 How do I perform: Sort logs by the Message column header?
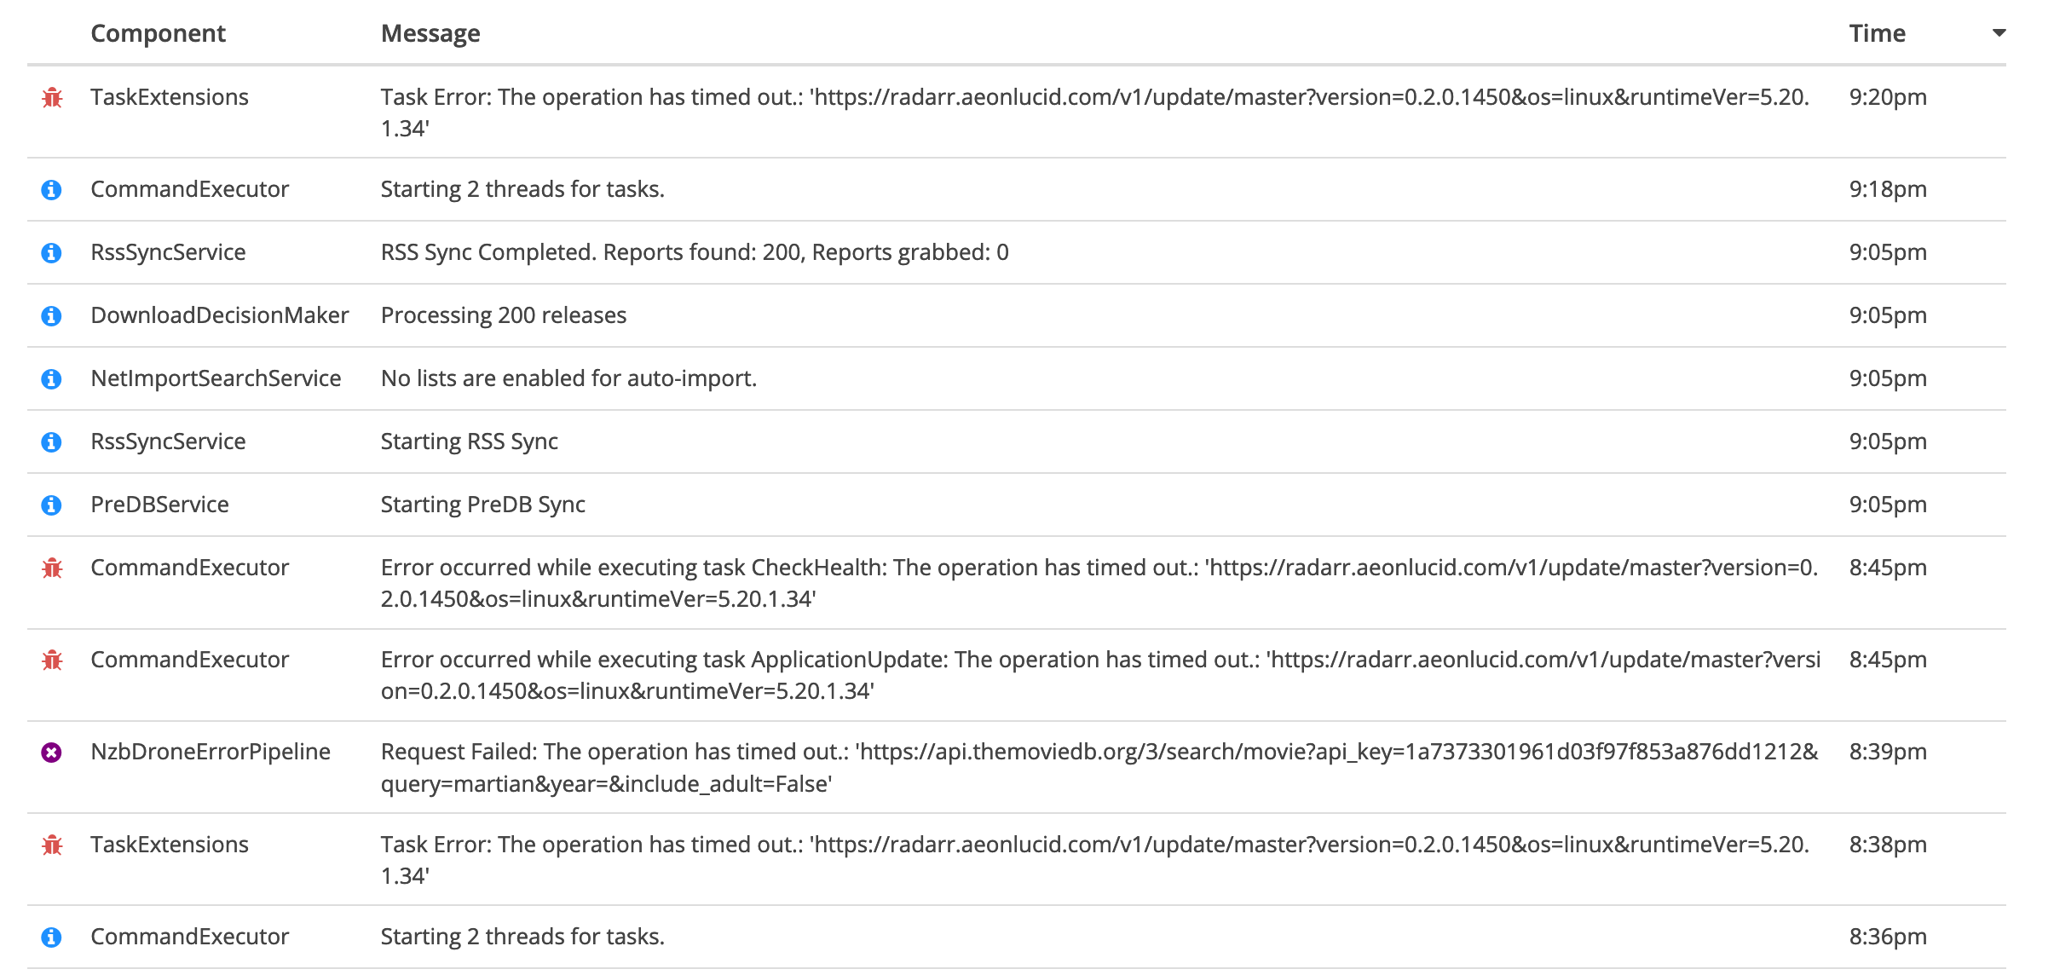coord(430,32)
